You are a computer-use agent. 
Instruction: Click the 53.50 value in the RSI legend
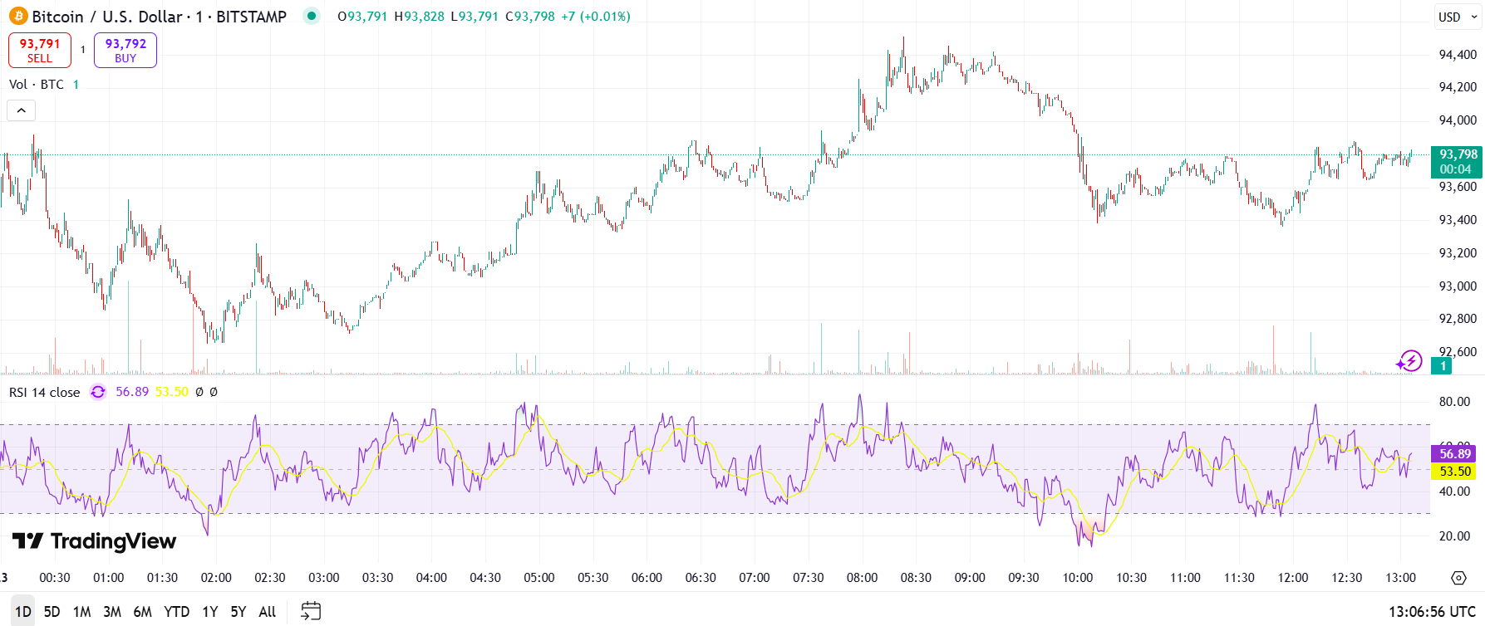tap(172, 392)
